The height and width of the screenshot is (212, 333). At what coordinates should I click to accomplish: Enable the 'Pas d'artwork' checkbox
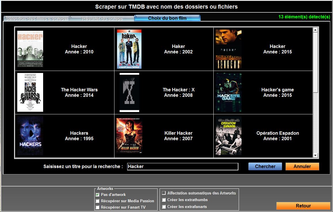point(97,194)
